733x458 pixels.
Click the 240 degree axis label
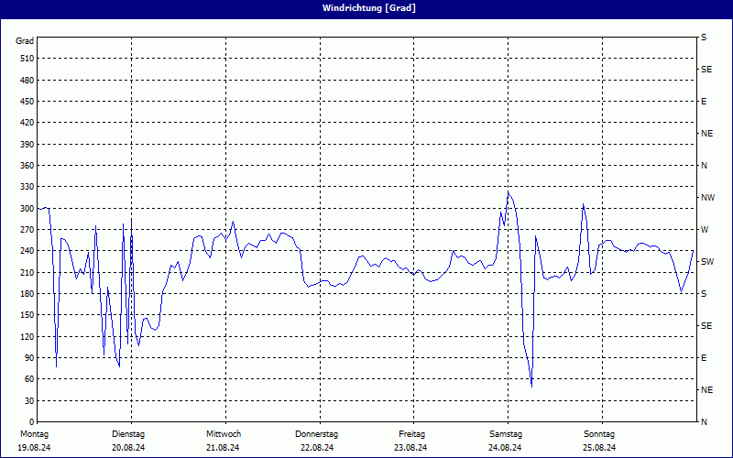point(27,250)
